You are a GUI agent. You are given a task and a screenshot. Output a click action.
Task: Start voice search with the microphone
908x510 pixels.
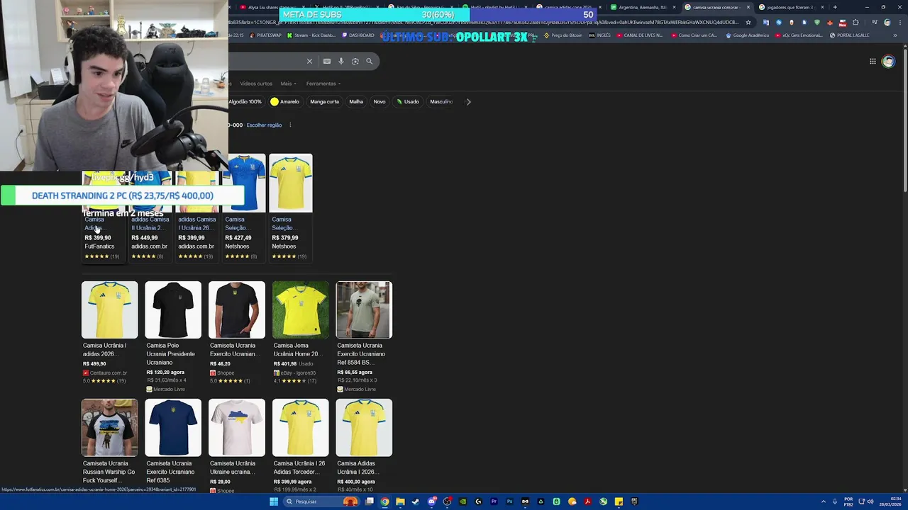tap(341, 62)
